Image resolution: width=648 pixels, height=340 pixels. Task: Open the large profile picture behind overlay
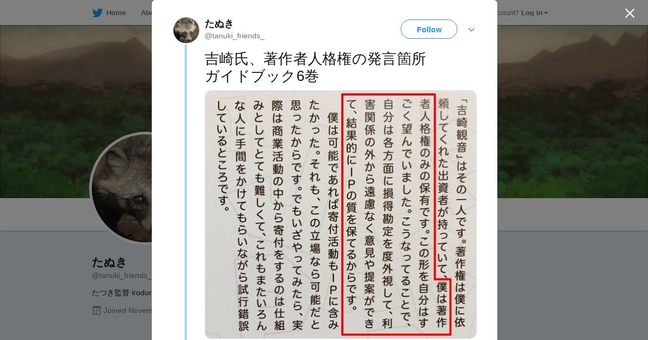[122, 188]
